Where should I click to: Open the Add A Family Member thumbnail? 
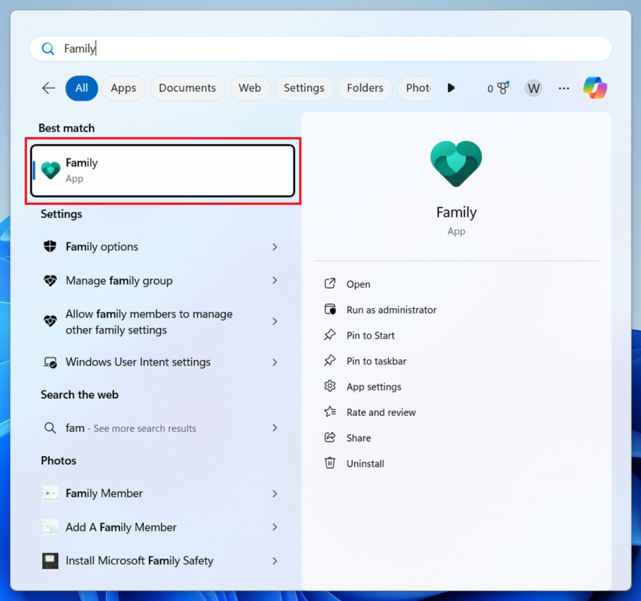point(50,527)
